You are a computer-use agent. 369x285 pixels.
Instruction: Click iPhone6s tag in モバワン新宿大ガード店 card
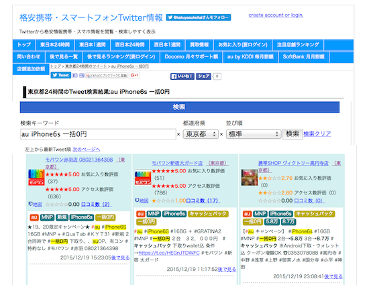click(x=174, y=214)
